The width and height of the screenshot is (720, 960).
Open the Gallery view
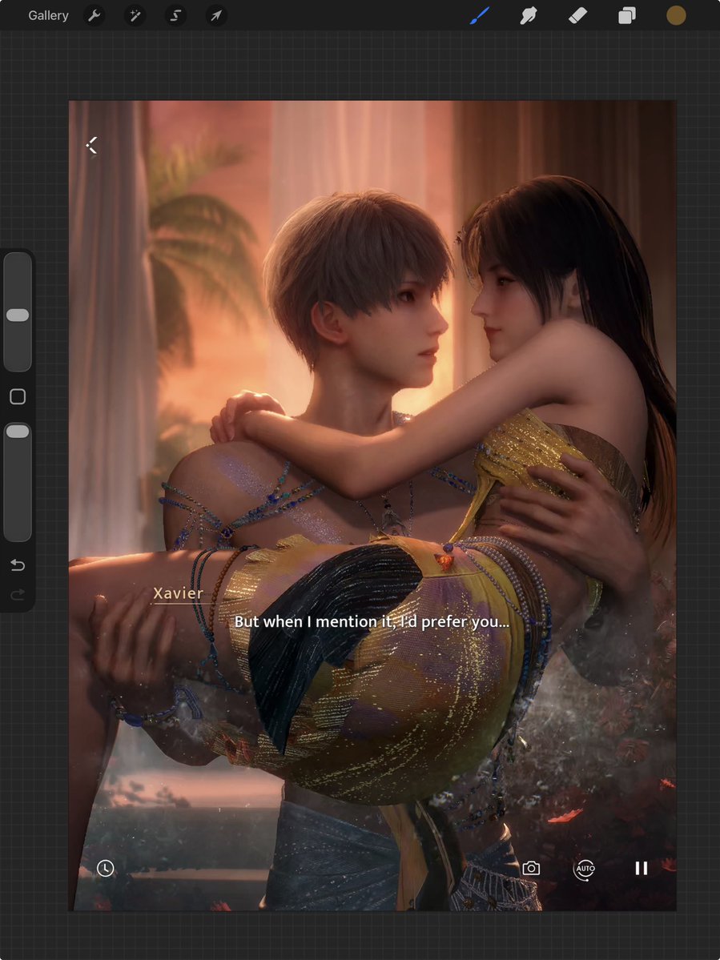click(48, 15)
